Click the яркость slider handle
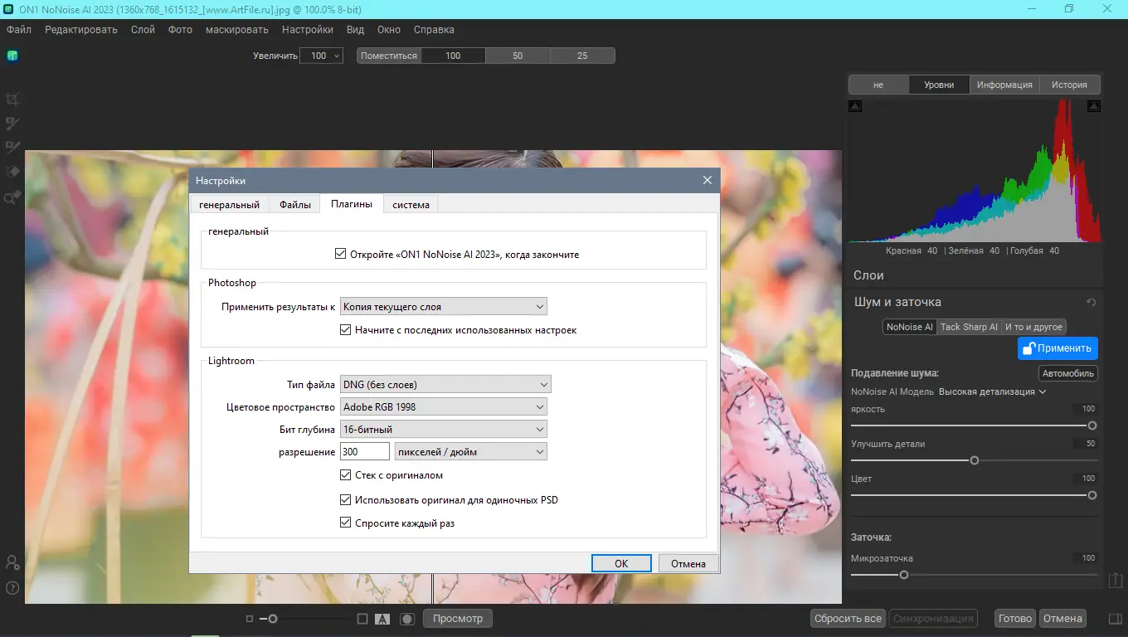 [x=1092, y=425]
